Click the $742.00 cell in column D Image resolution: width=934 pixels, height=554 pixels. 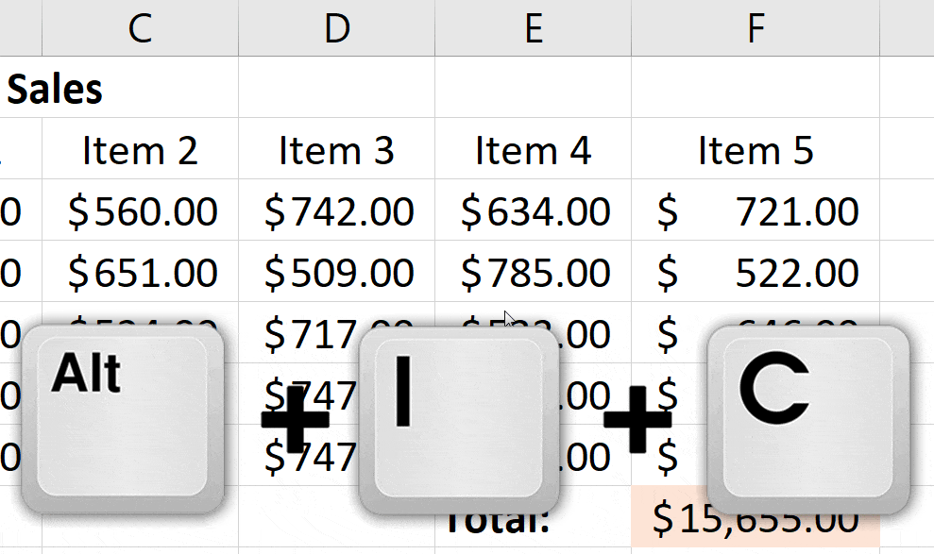pos(336,210)
